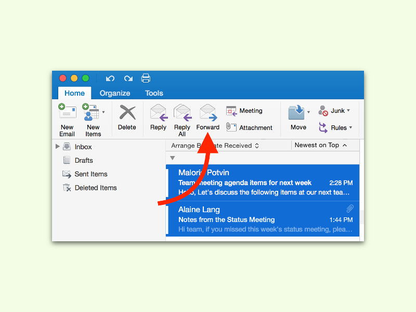Click the 2:28 PM timestamp
416x312 pixels.
point(341,183)
